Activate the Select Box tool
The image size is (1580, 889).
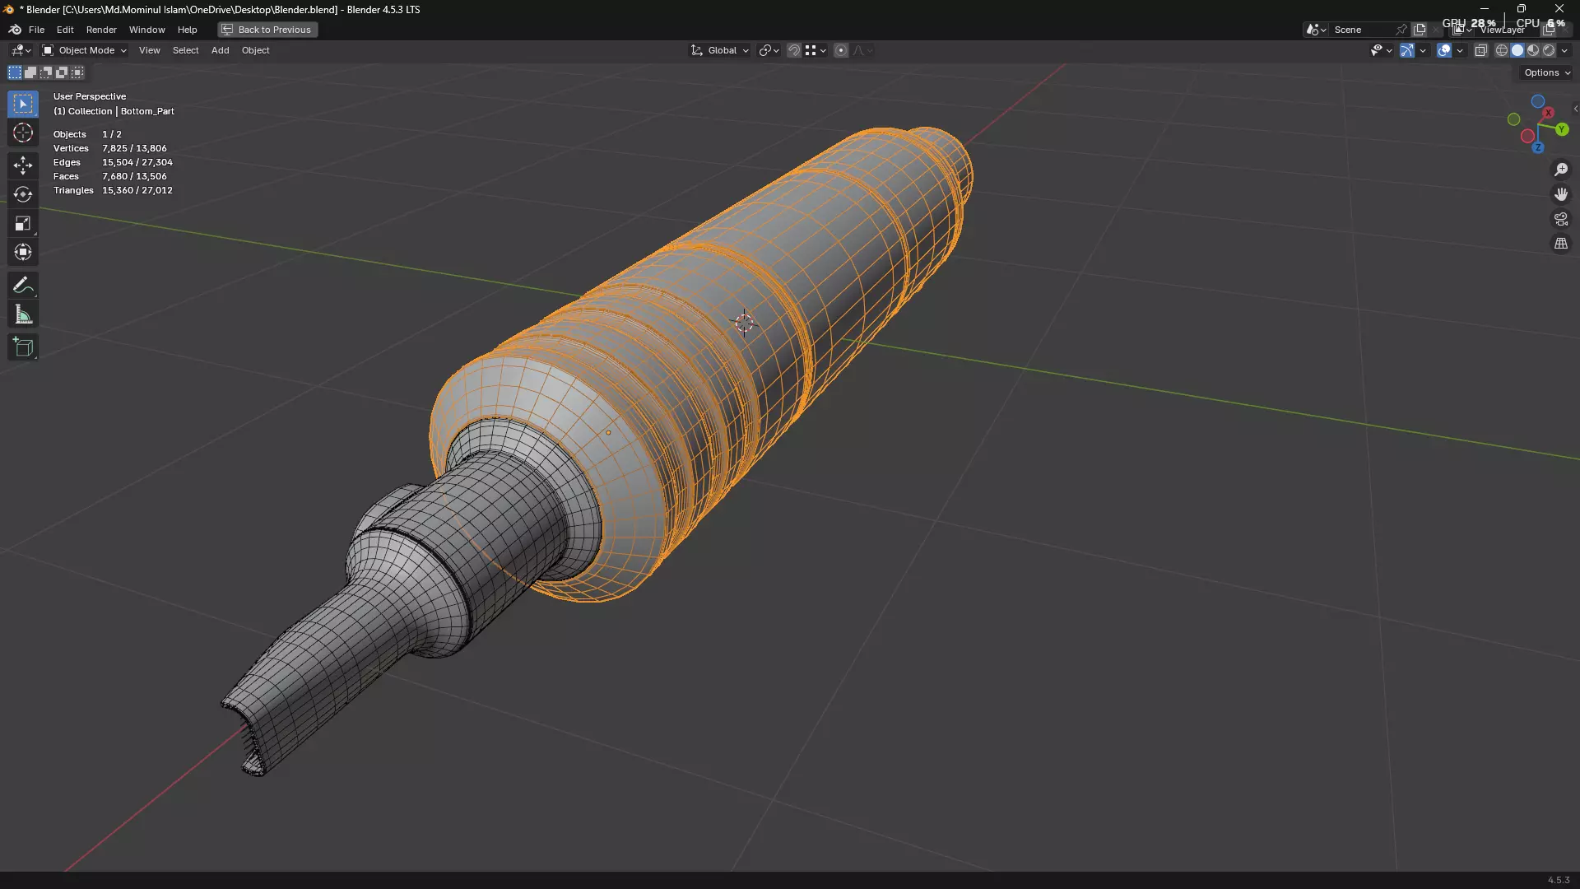23,104
